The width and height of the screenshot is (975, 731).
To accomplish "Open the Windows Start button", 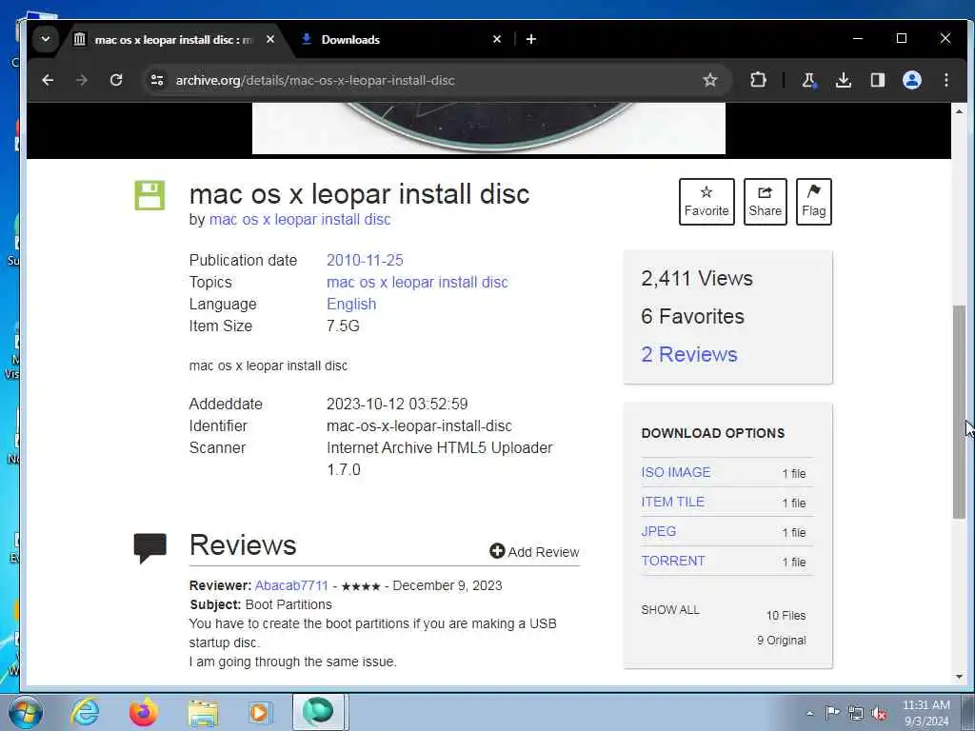I will tap(26, 712).
